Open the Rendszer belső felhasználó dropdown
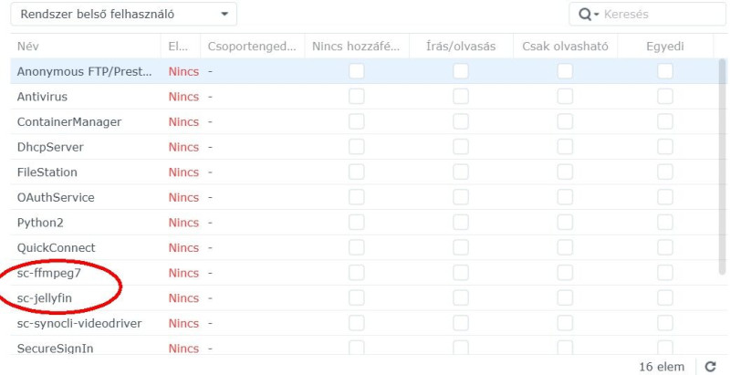This screenshot has width=730, height=375. pos(122,15)
